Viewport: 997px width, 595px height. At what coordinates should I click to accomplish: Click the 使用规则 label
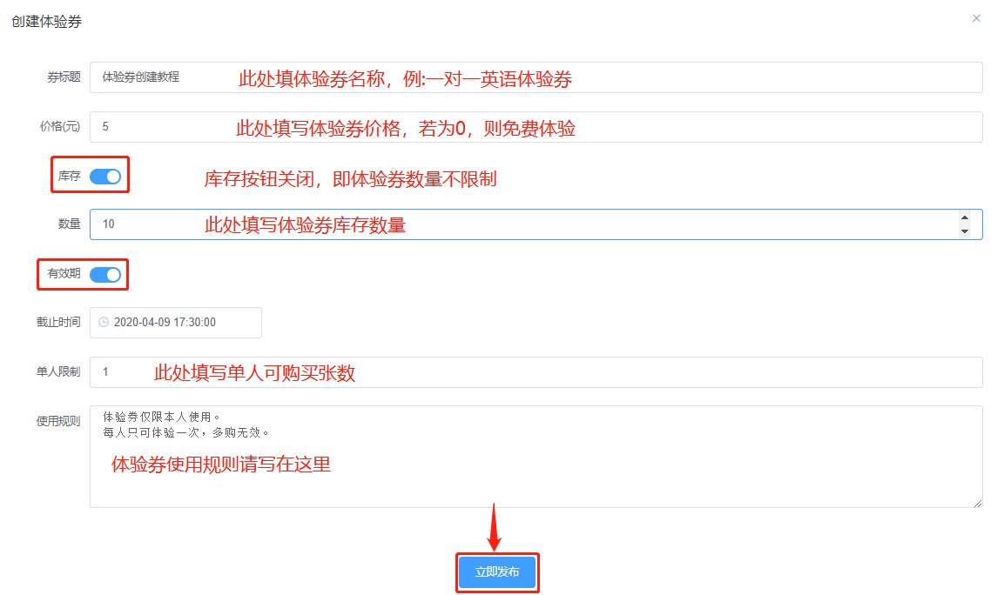click(x=58, y=421)
